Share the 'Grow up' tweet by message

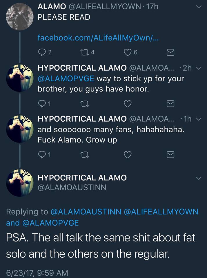[171, 155]
